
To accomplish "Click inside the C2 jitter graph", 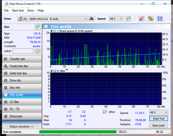I will click(106, 89).
